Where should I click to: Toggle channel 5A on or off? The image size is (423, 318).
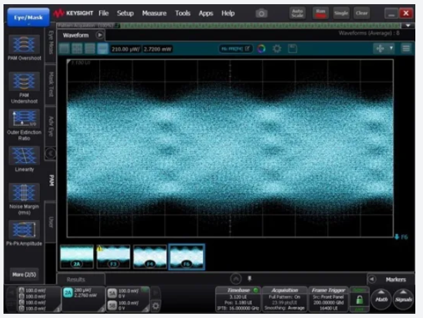(113, 294)
